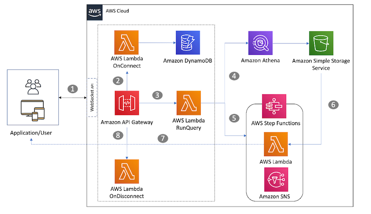Click the 'Amazon Athena' label
Screen dimensions: 371x214
click(x=260, y=61)
